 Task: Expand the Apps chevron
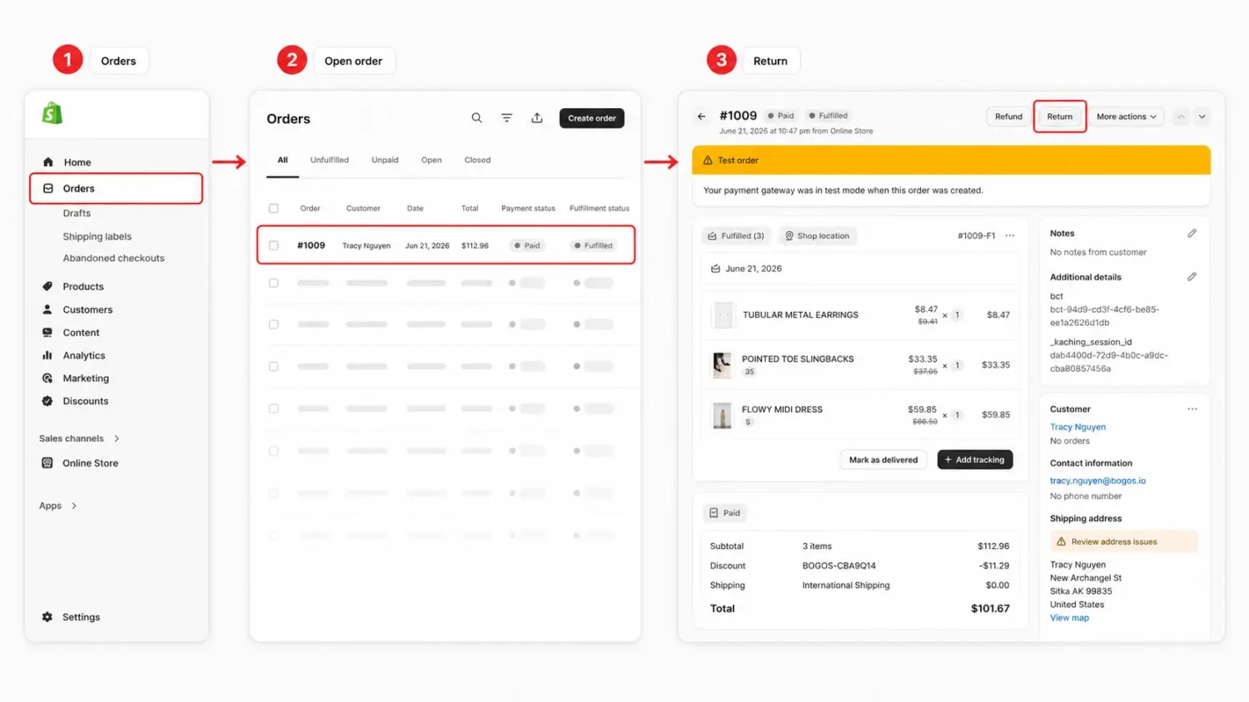pos(74,506)
